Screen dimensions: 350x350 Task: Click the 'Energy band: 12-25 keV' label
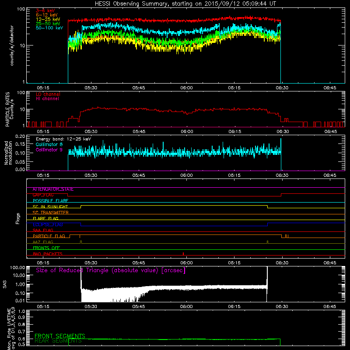click(x=63, y=139)
